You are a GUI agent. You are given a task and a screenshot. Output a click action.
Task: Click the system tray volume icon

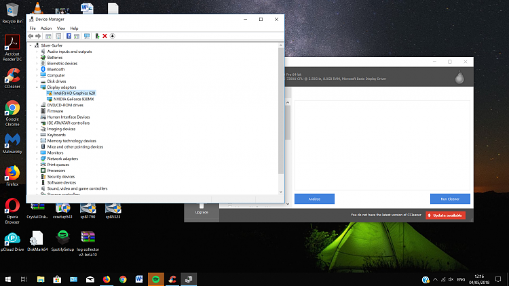[451, 279]
